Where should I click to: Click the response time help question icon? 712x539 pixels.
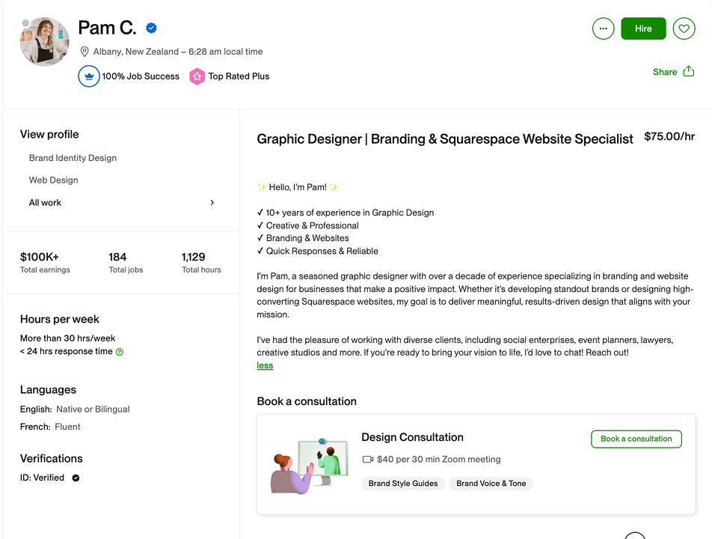coord(120,352)
